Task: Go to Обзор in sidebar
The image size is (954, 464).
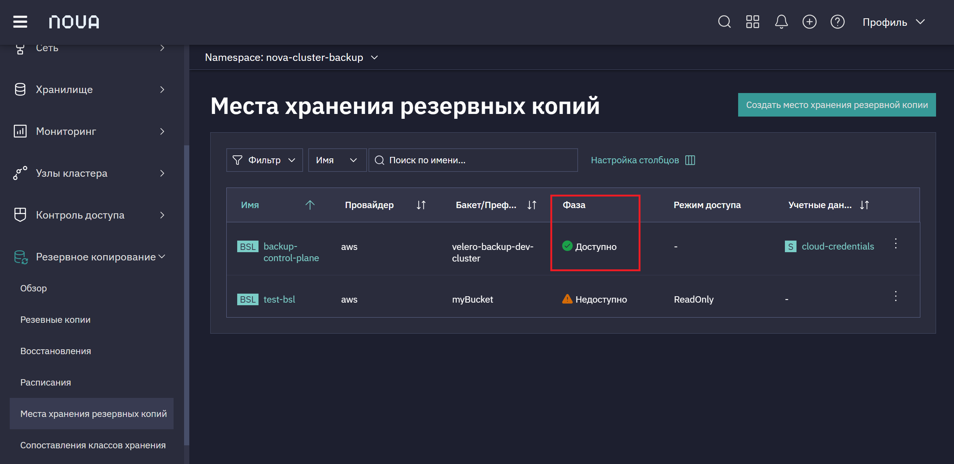Action: tap(33, 288)
